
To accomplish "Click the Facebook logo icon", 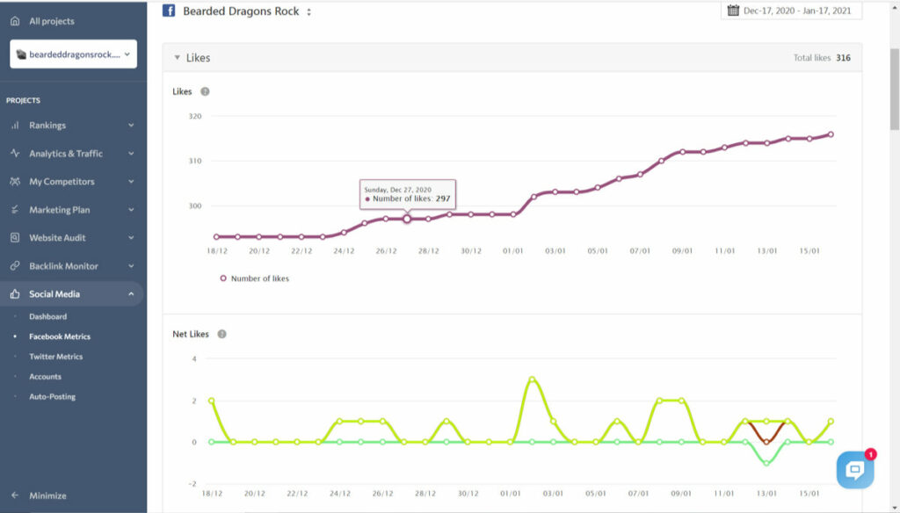I will tap(169, 11).
